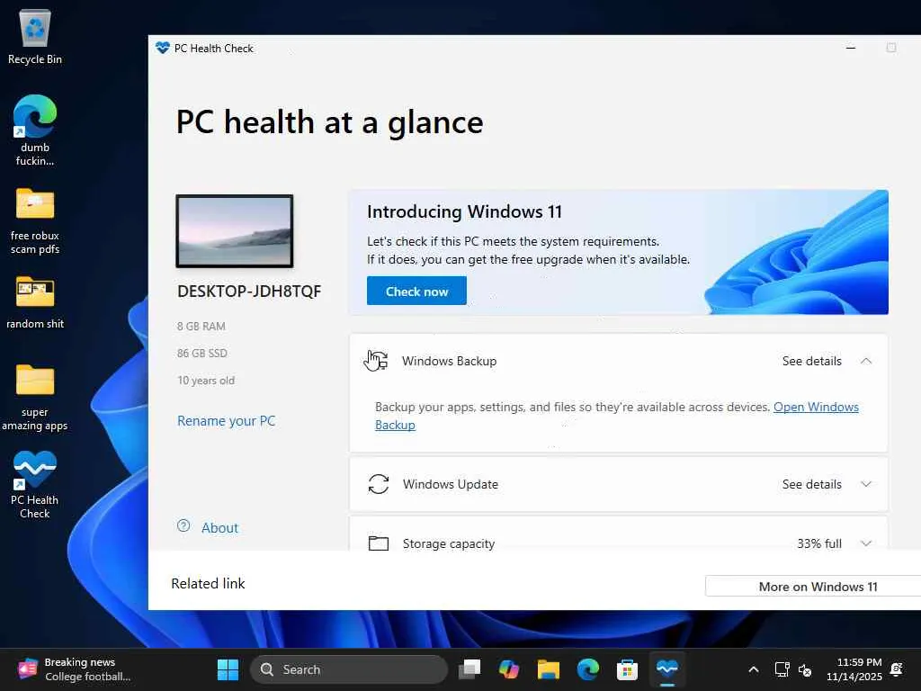Click the More on Windows 11 button
921x691 pixels.
[818, 587]
